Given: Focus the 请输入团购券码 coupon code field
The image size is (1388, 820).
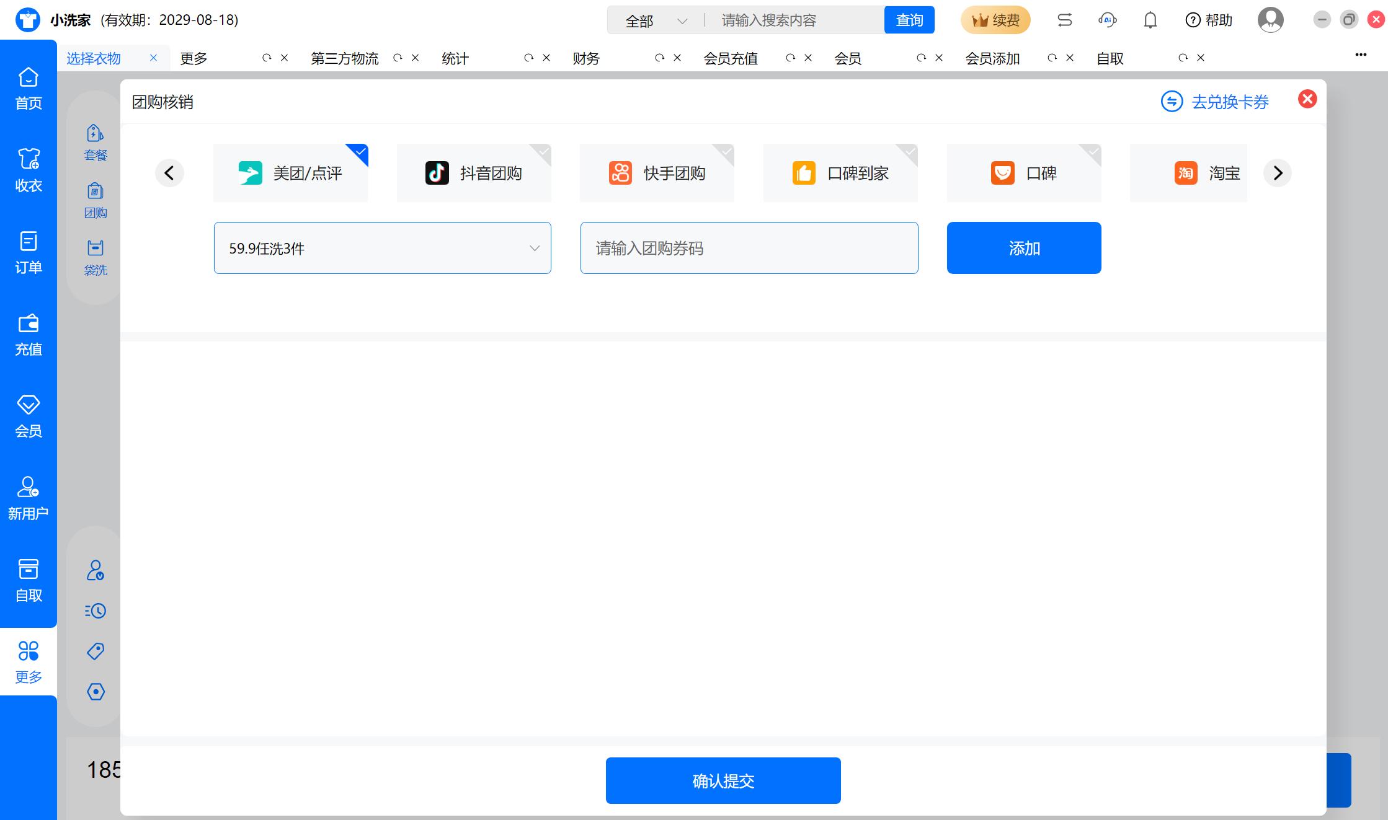Looking at the screenshot, I should [x=749, y=248].
